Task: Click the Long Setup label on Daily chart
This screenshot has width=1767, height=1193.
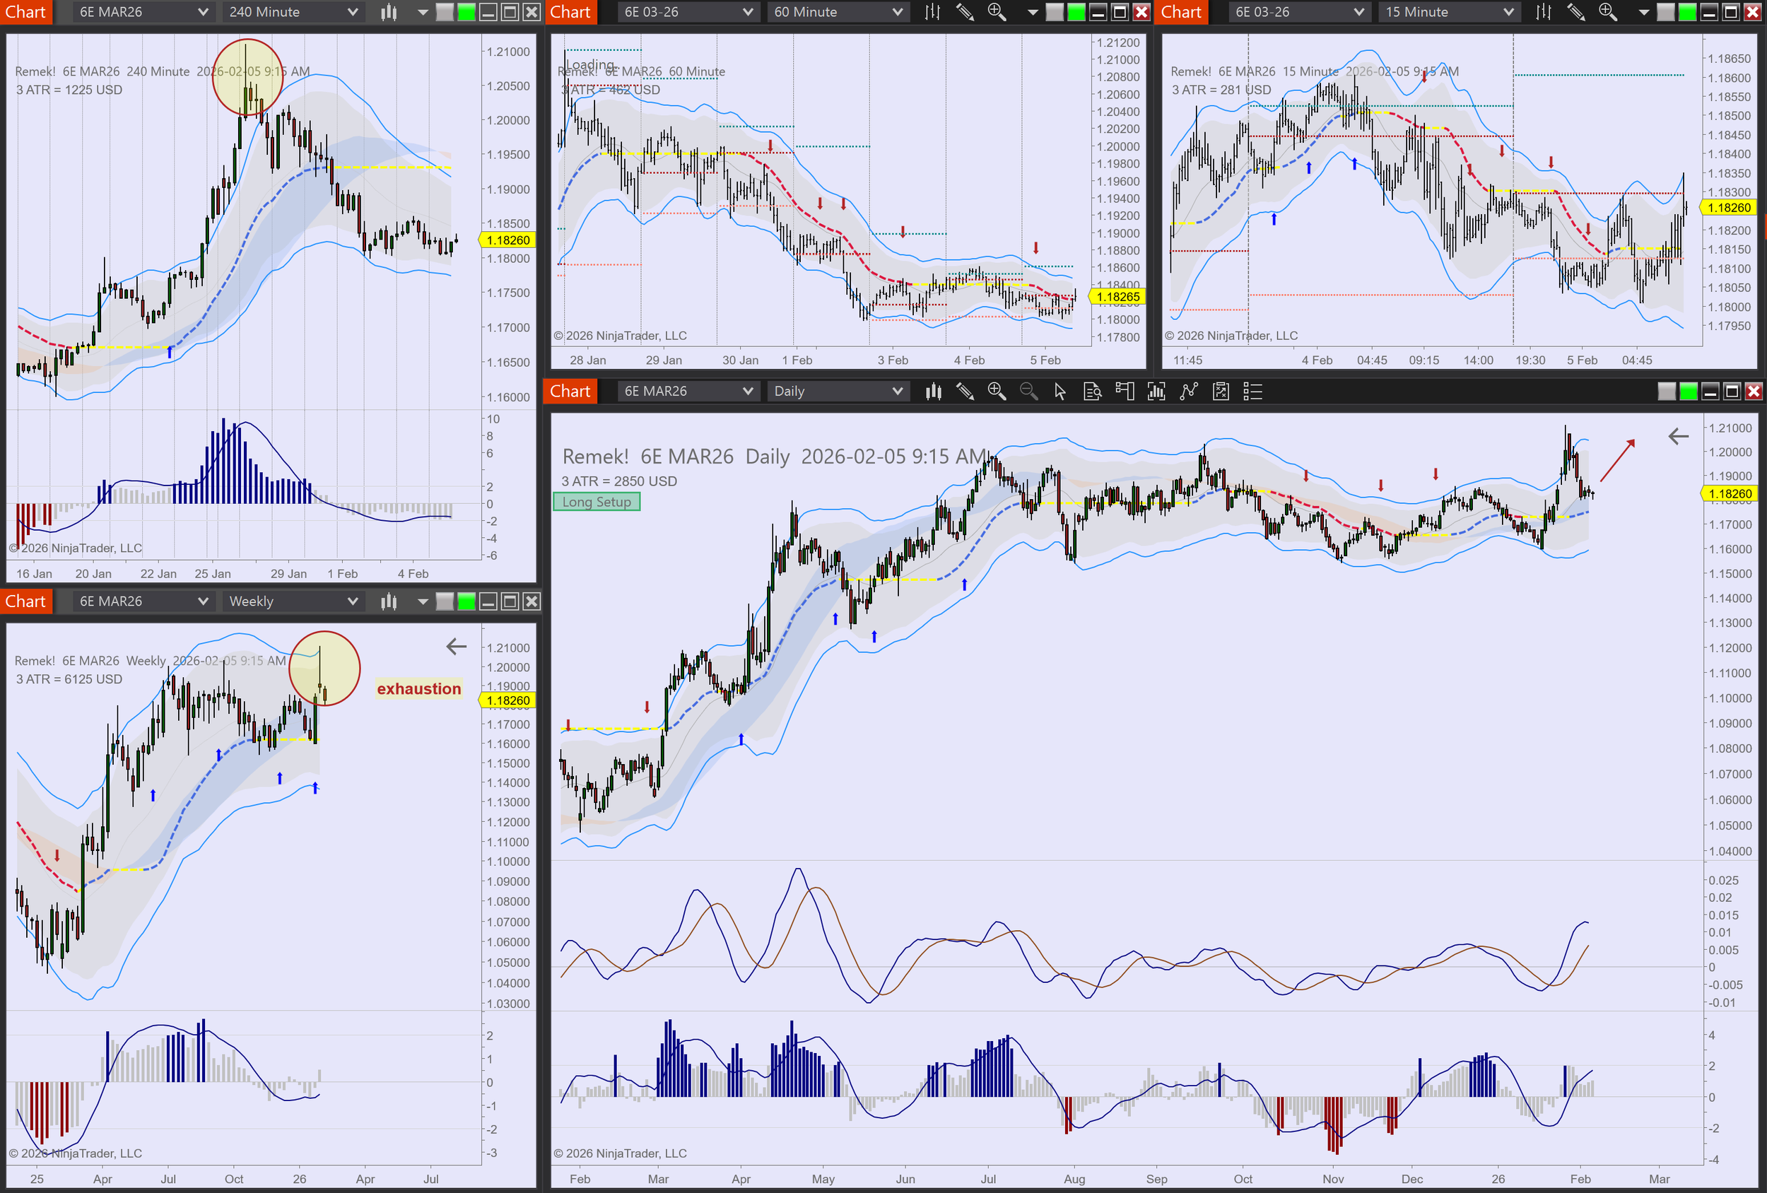Action: (596, 502)
